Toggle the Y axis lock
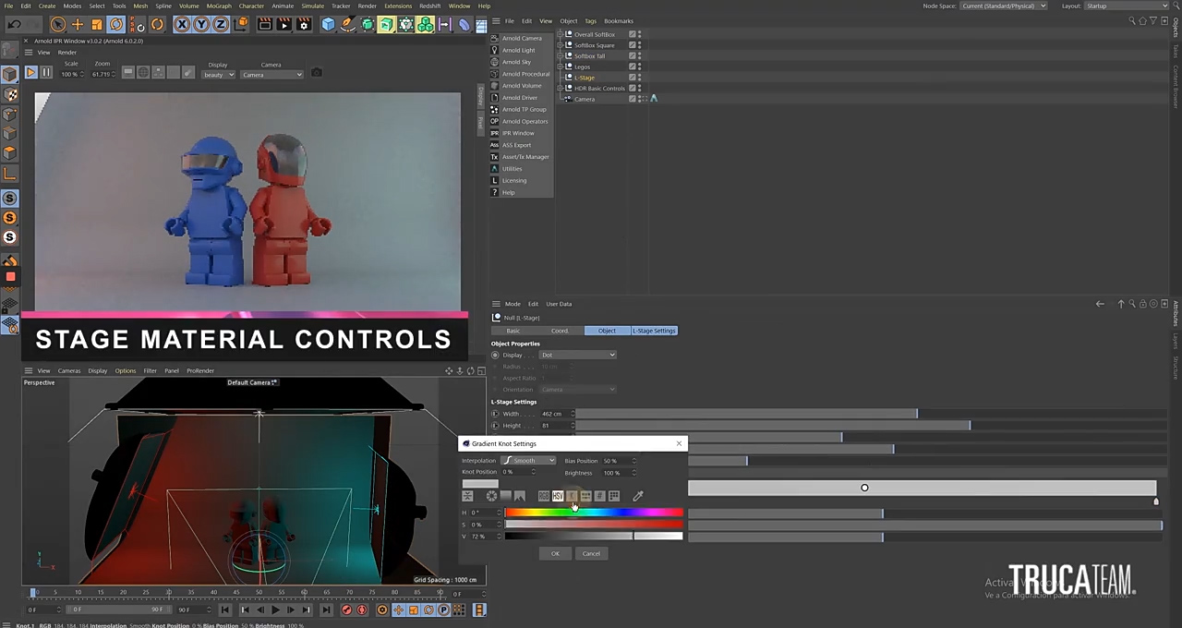 tap(201, 25)
